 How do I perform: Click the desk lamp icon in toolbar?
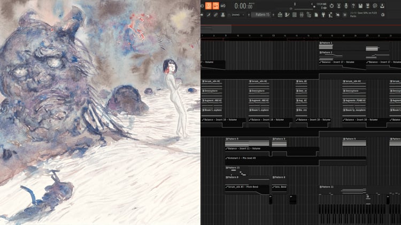click(x=330, y=15)
